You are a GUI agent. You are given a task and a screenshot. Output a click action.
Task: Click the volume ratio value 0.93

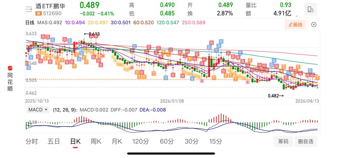[286, 5]
